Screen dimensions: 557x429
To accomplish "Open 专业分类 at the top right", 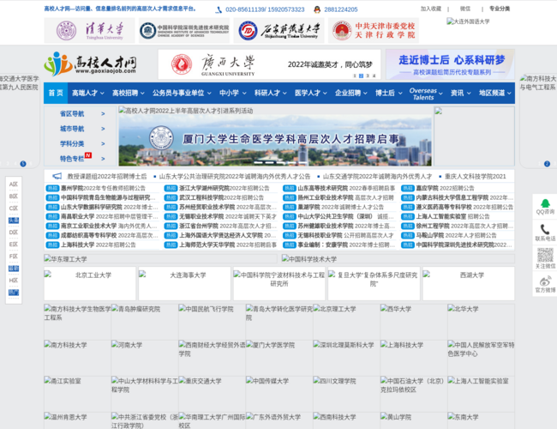I will [500, 9].
